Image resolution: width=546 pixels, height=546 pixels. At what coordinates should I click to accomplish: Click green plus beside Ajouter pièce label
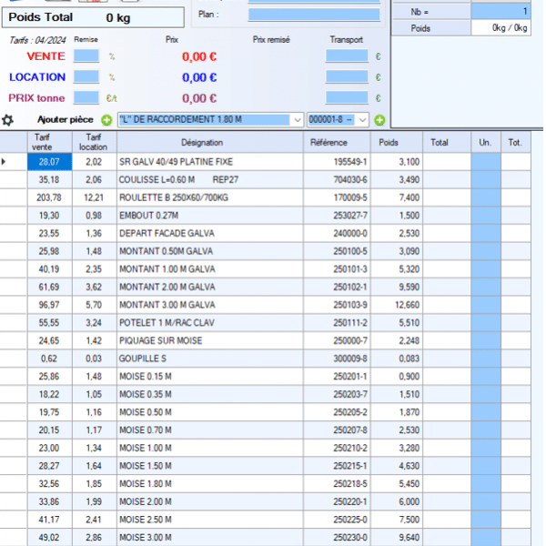click(x=106, y=120)
